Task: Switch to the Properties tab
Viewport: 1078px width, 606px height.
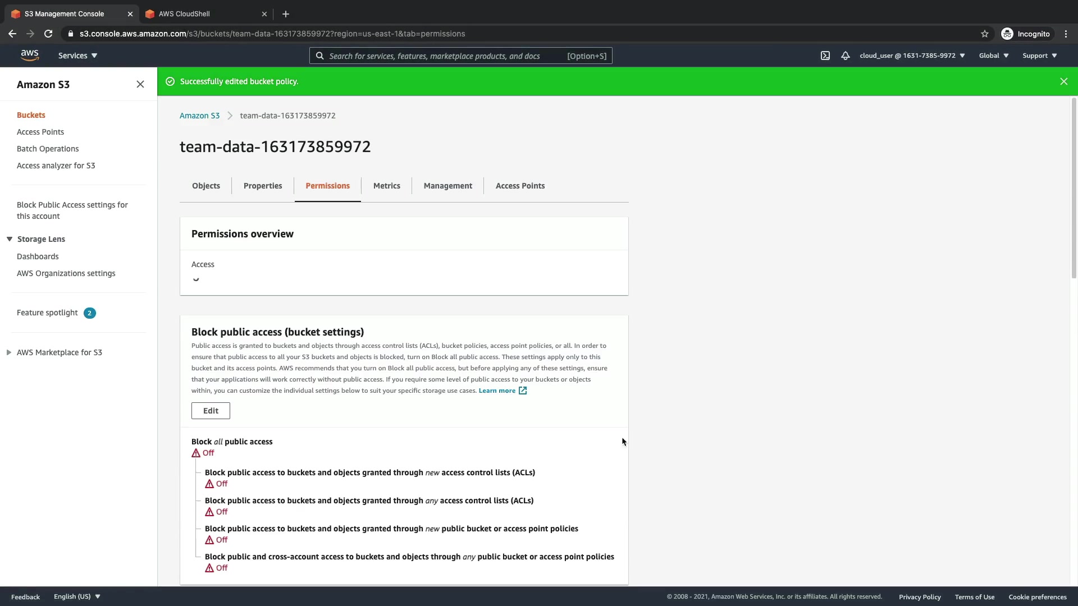Action: coord(263,186)
